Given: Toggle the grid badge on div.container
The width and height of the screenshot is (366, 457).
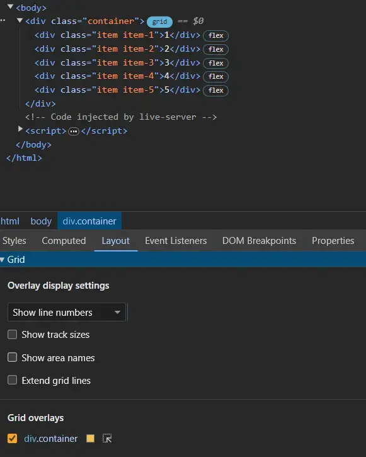Looking at the screenshot, I should pyautogui.click(x=159, y=21).
